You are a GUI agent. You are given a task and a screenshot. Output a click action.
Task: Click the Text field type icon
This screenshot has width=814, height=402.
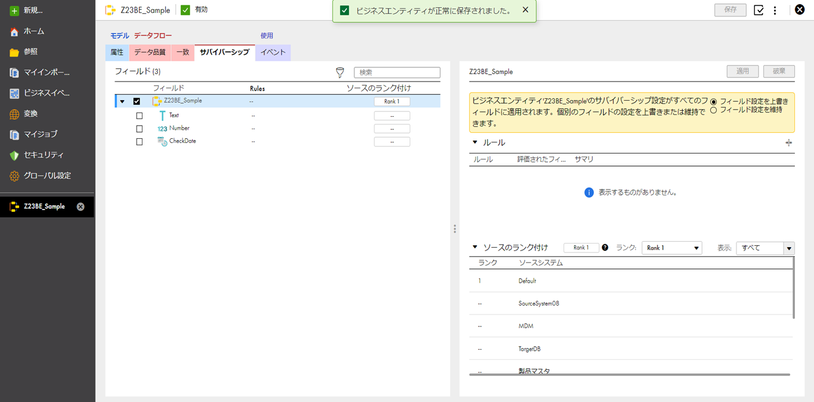pos(162,116)
